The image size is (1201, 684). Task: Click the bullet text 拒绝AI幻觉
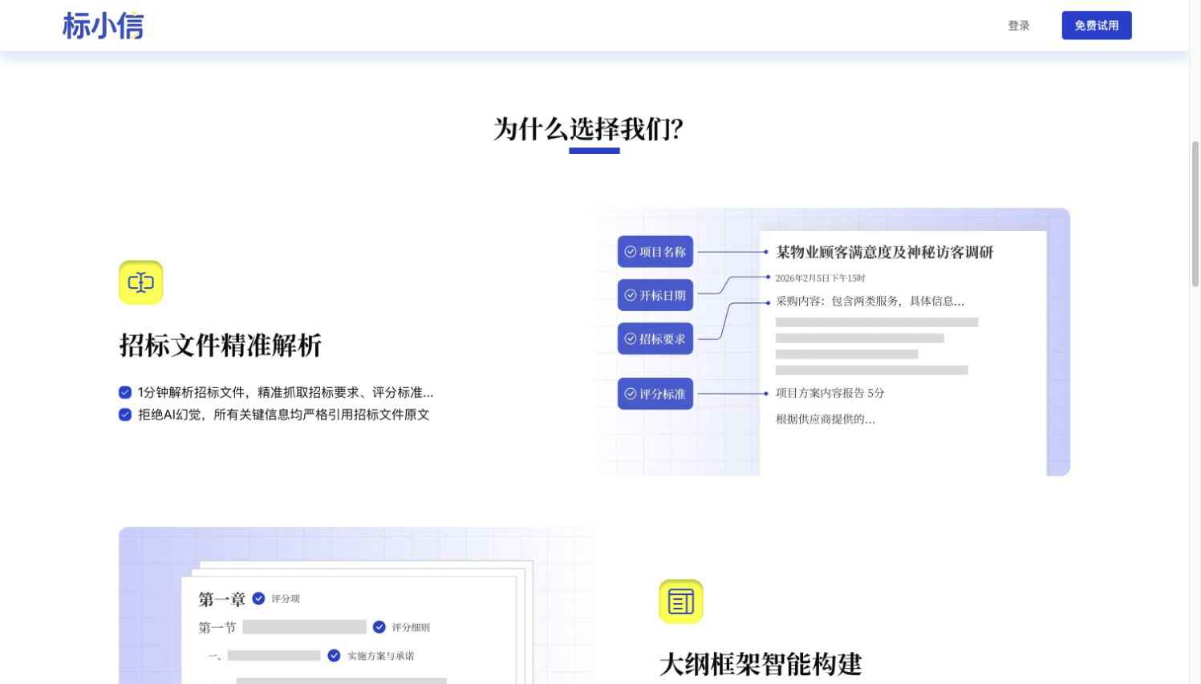tap(283, 415)
